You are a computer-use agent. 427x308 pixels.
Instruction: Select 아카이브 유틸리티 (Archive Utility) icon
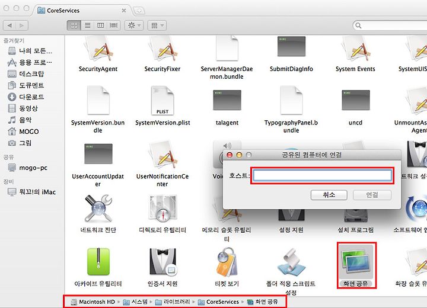98,262
